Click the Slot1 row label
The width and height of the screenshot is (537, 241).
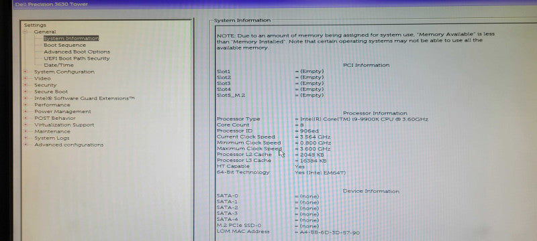pos(224,72)
